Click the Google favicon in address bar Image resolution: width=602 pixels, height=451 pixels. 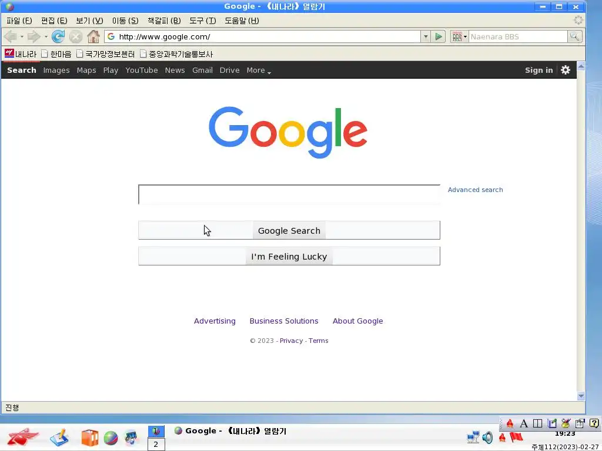pos(111,36)
